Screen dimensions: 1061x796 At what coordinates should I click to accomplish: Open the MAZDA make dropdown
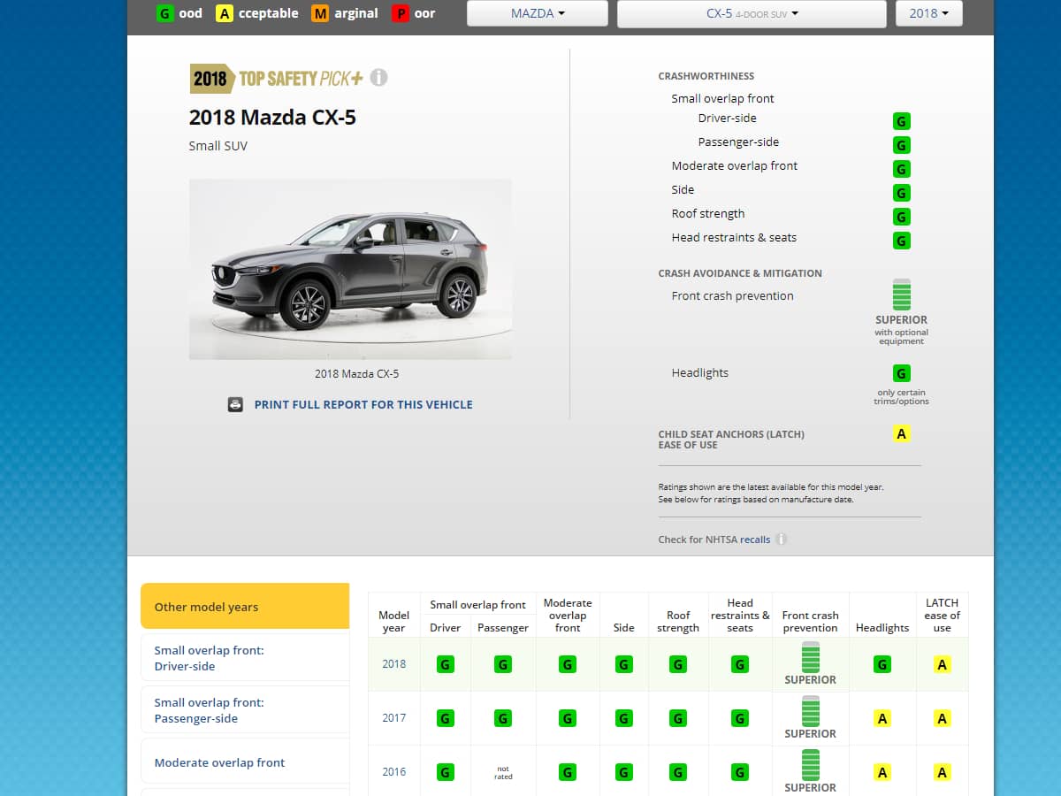click(x=537, y=13)
